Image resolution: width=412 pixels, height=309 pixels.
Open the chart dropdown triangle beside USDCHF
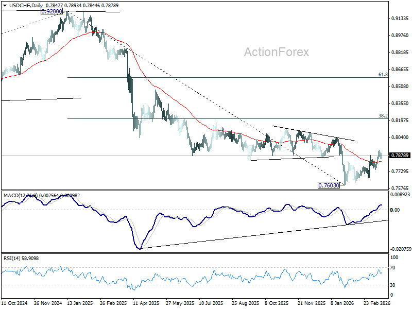coord(5,5)
